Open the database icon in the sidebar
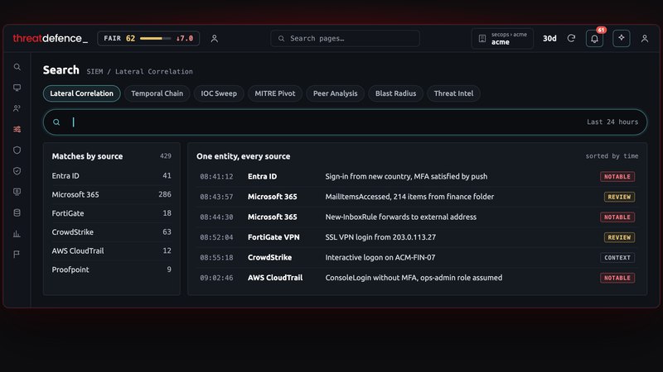 point(17,212)
